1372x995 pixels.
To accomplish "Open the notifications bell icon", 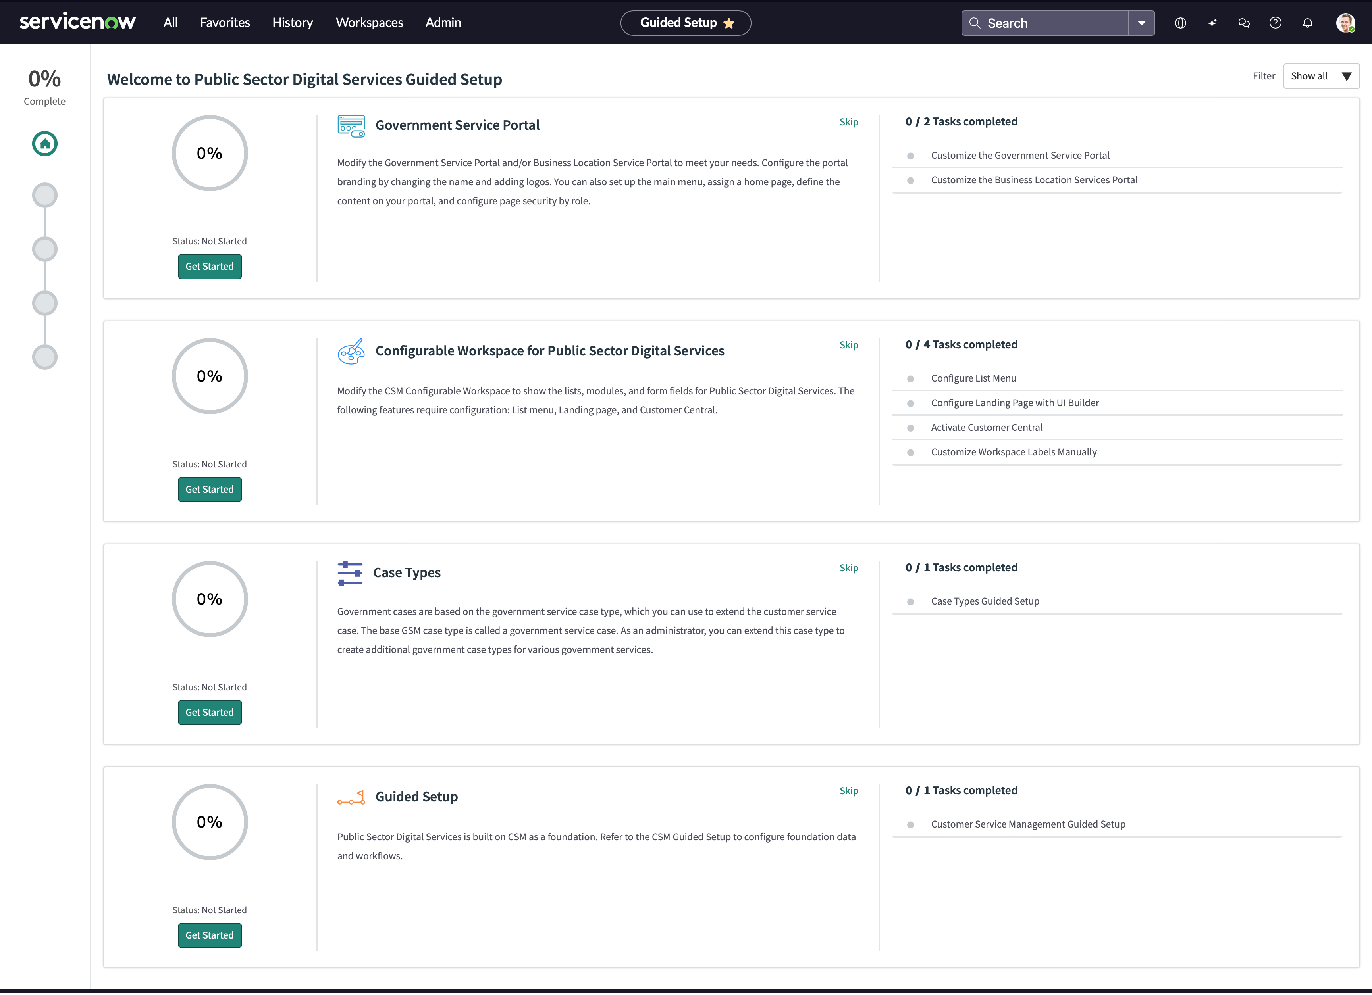I will pyautogui.click(x=1308, y=23).
